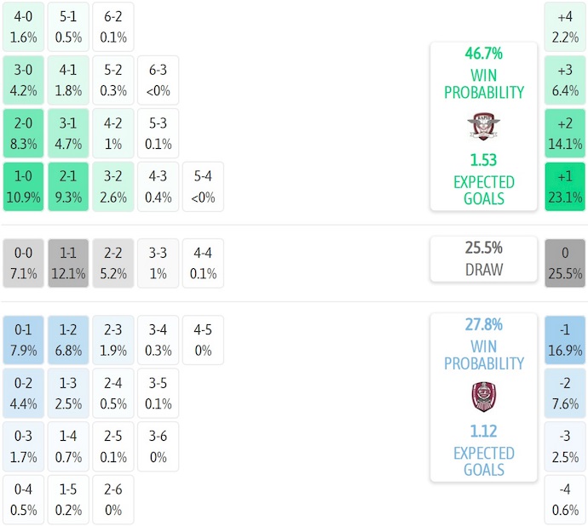This screenshot has width=588, height=526.
Task: Choose the +4 goal difference tile
Action: (566, 26)
